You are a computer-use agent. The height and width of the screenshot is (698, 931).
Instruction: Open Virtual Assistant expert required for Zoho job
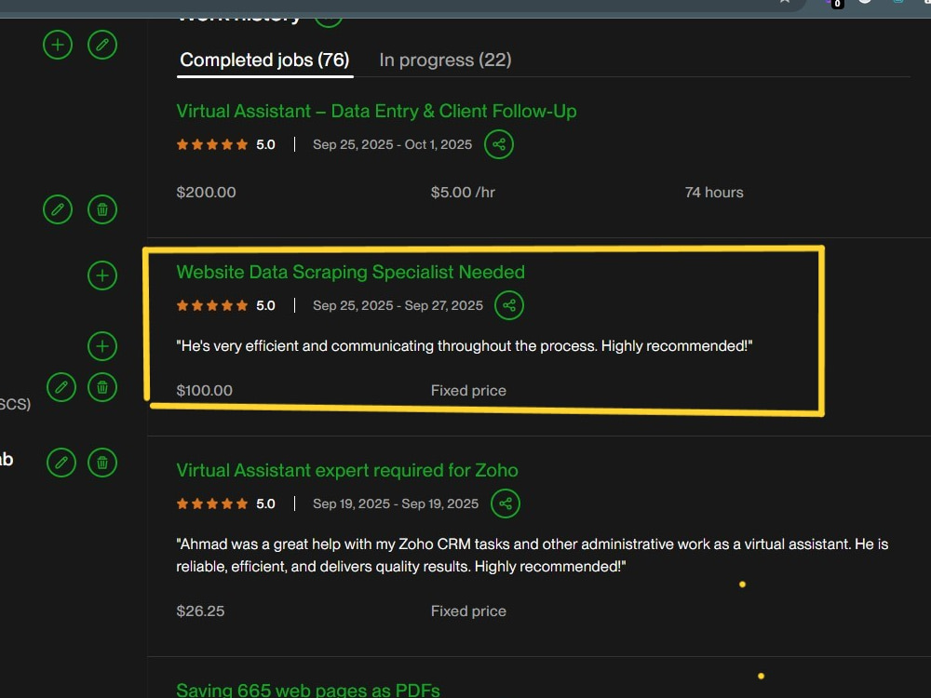click(347, 470)
